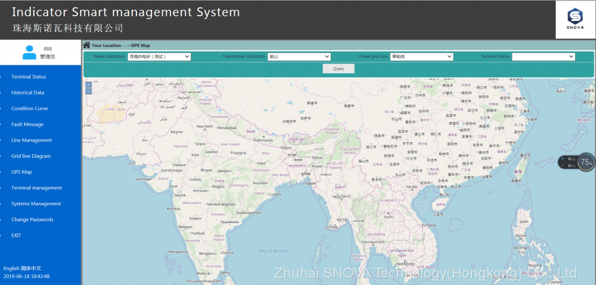Expand the Terminal Name dropdown
Viewport: 596px width, 285px height.
[x=543, y=57]
